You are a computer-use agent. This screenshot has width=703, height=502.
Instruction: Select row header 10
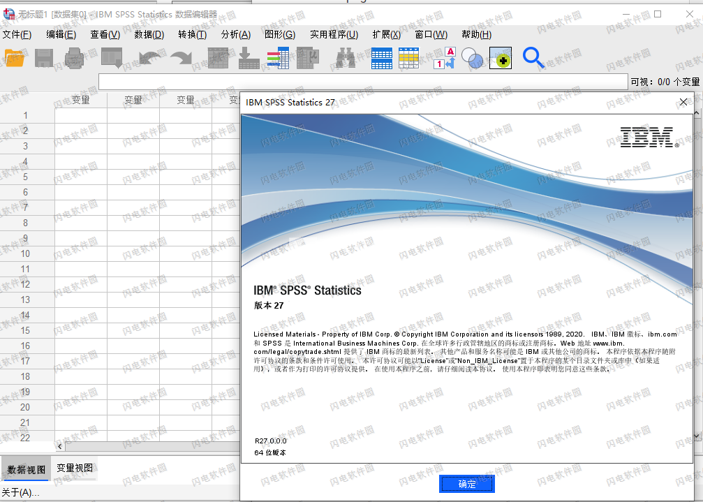(26, 253)
